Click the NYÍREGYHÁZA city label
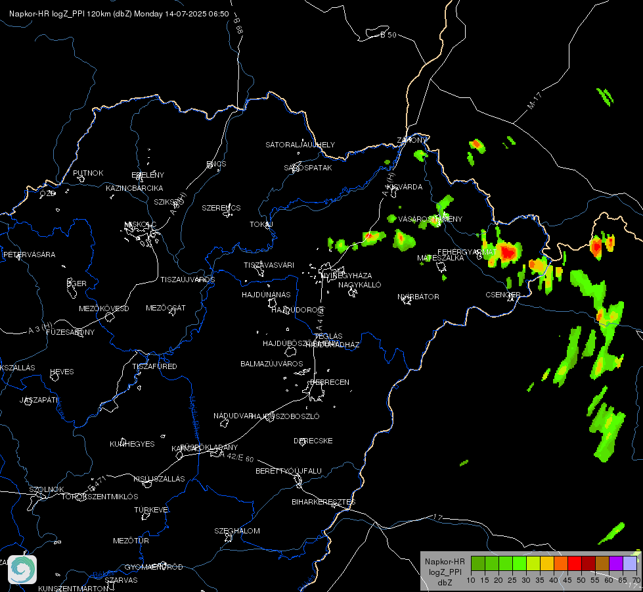Image resolution: width=643 pixels, height=592 pixels. pyautogui.click(x=347, y=275)
